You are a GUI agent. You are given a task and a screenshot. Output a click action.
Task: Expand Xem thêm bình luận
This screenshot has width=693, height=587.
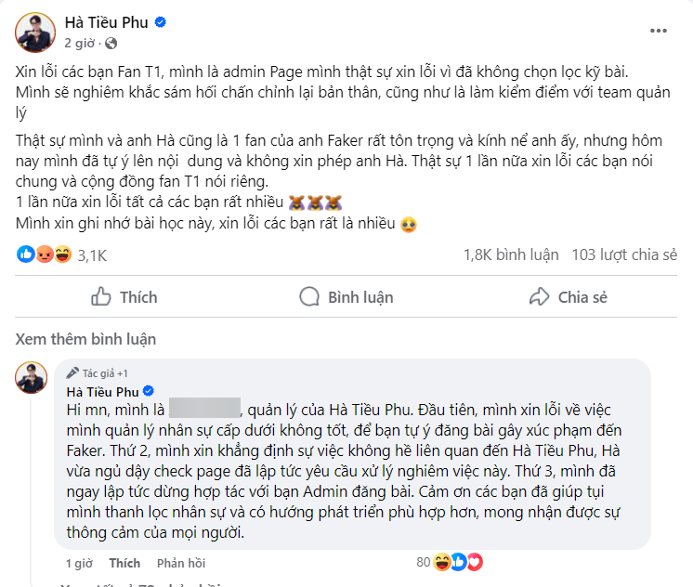tap(85, 339)
